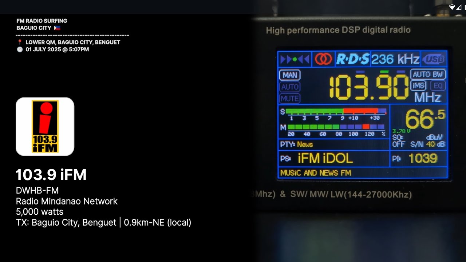The width and height of the screenshot is (466, 262).
Task: Click the 103.9 iFM station title
Action: (51, 175)
